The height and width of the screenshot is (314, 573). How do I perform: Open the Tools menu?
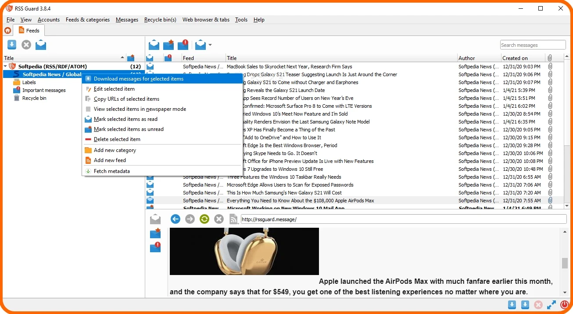point(241,20)
